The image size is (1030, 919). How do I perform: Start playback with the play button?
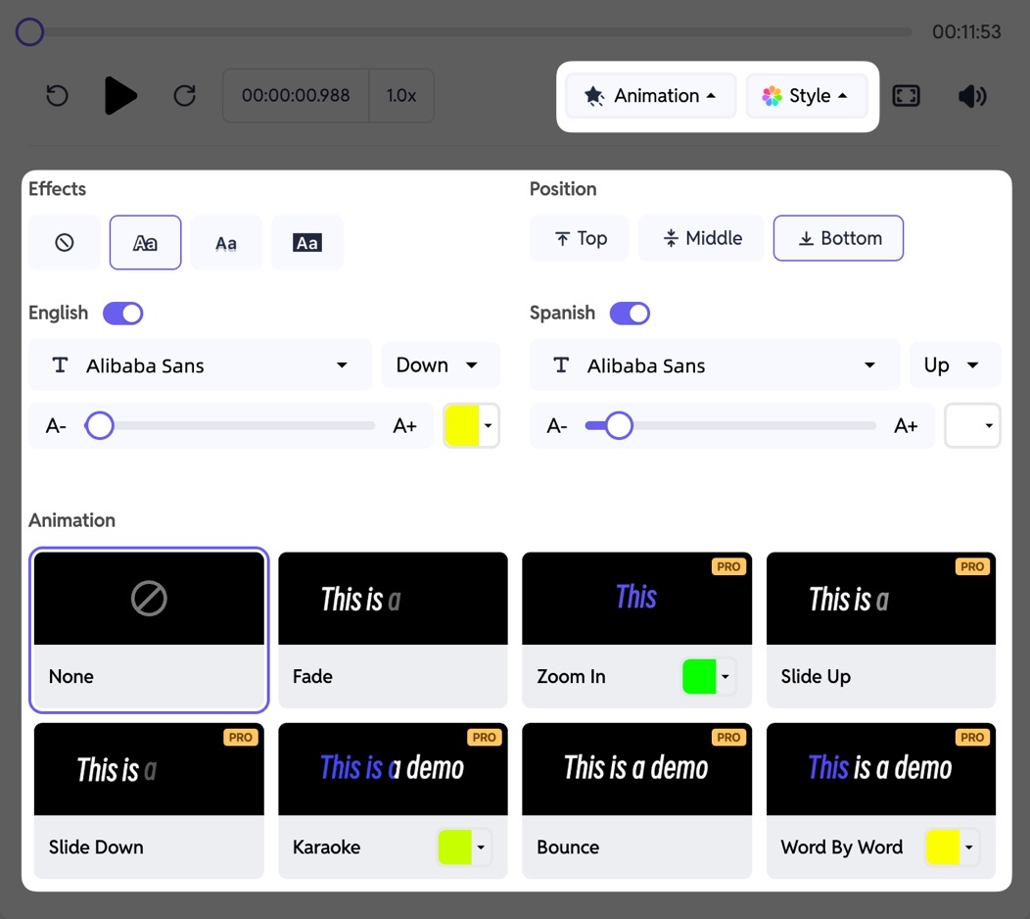(x=120, y=96)
